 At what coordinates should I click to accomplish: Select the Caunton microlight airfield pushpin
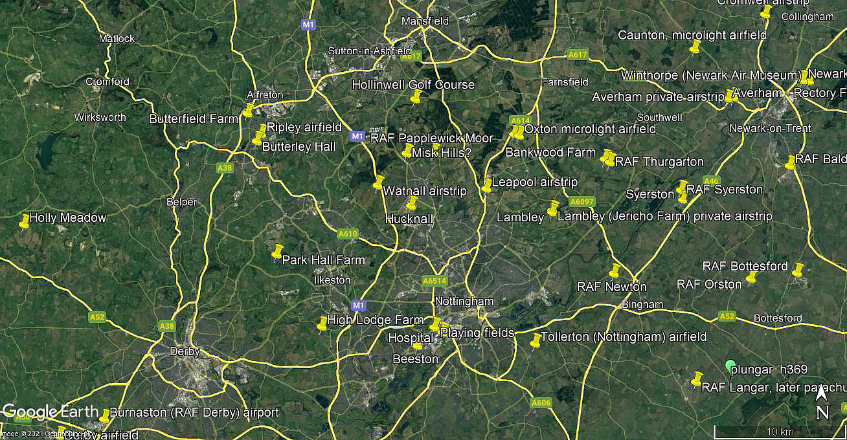(x=695, y=46)
